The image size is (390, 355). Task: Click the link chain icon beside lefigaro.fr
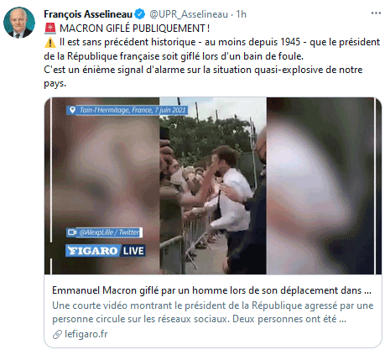[57, 334]
